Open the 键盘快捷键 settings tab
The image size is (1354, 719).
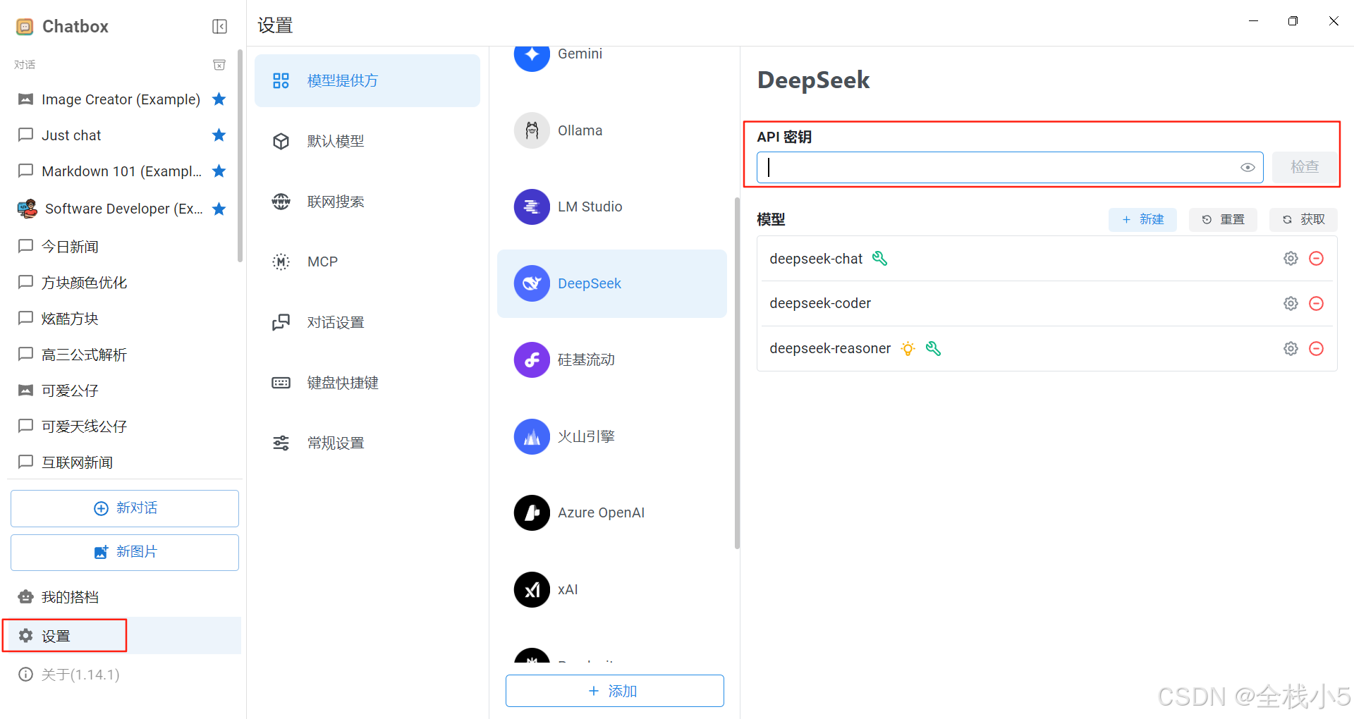[x=367, y=383]
